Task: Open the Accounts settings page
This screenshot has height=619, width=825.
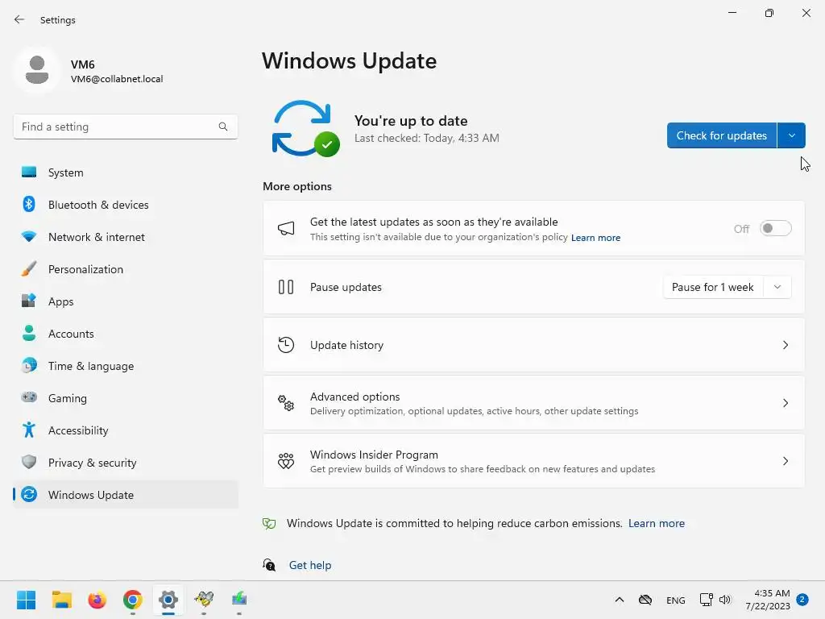Action: click(x=126, y=333)
